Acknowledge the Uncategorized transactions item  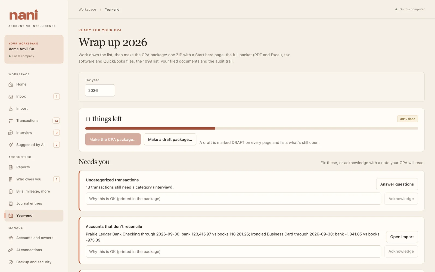coord(401,199)
